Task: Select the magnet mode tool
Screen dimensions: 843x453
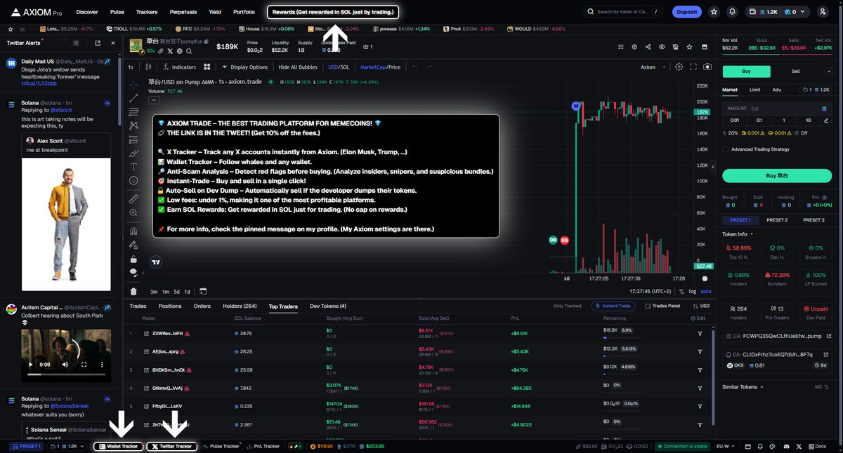Action: point(133,231)
